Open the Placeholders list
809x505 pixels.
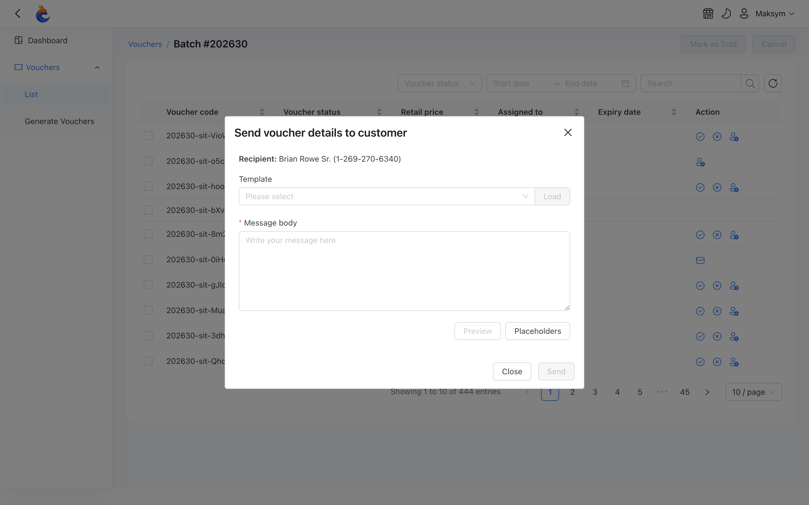pyautogui.click(x=538, y=331)
